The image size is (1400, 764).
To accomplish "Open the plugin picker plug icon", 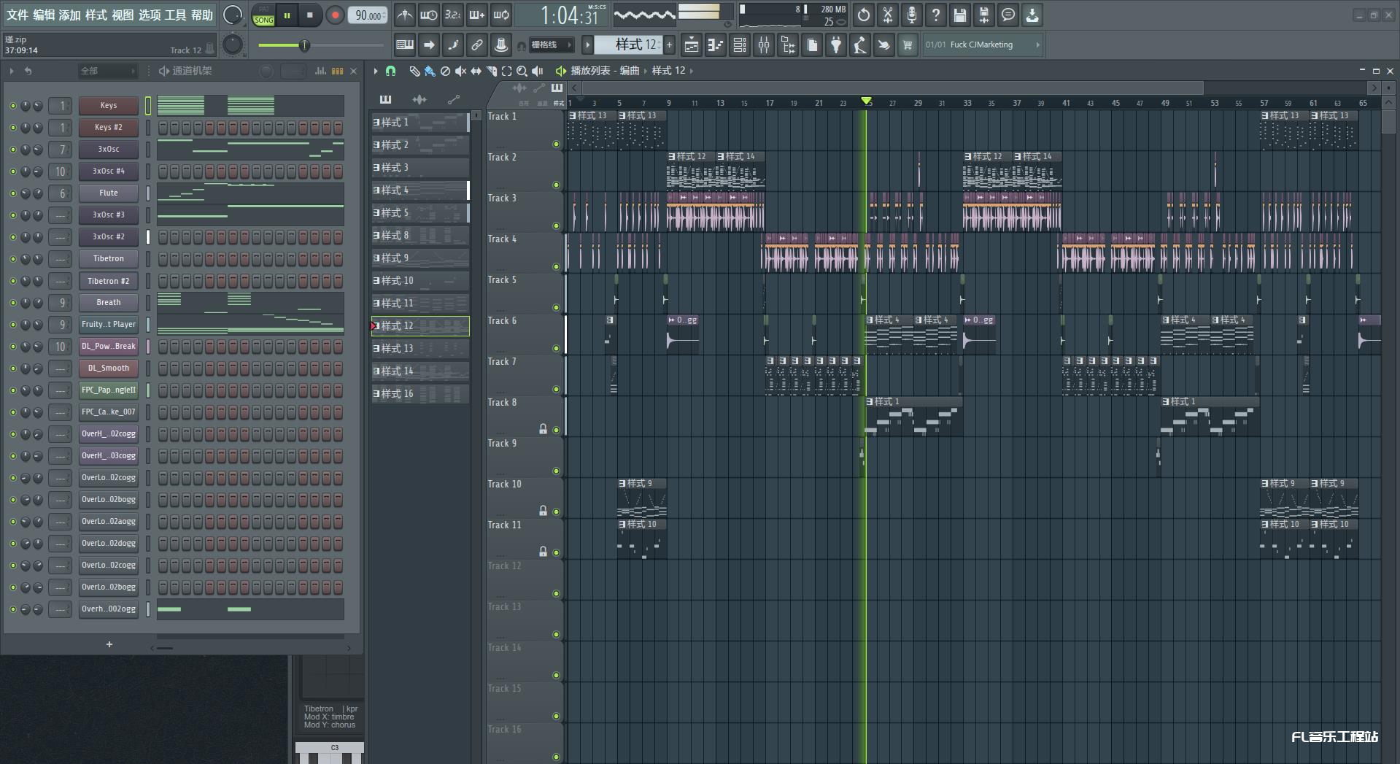I will tap(836, 45).
